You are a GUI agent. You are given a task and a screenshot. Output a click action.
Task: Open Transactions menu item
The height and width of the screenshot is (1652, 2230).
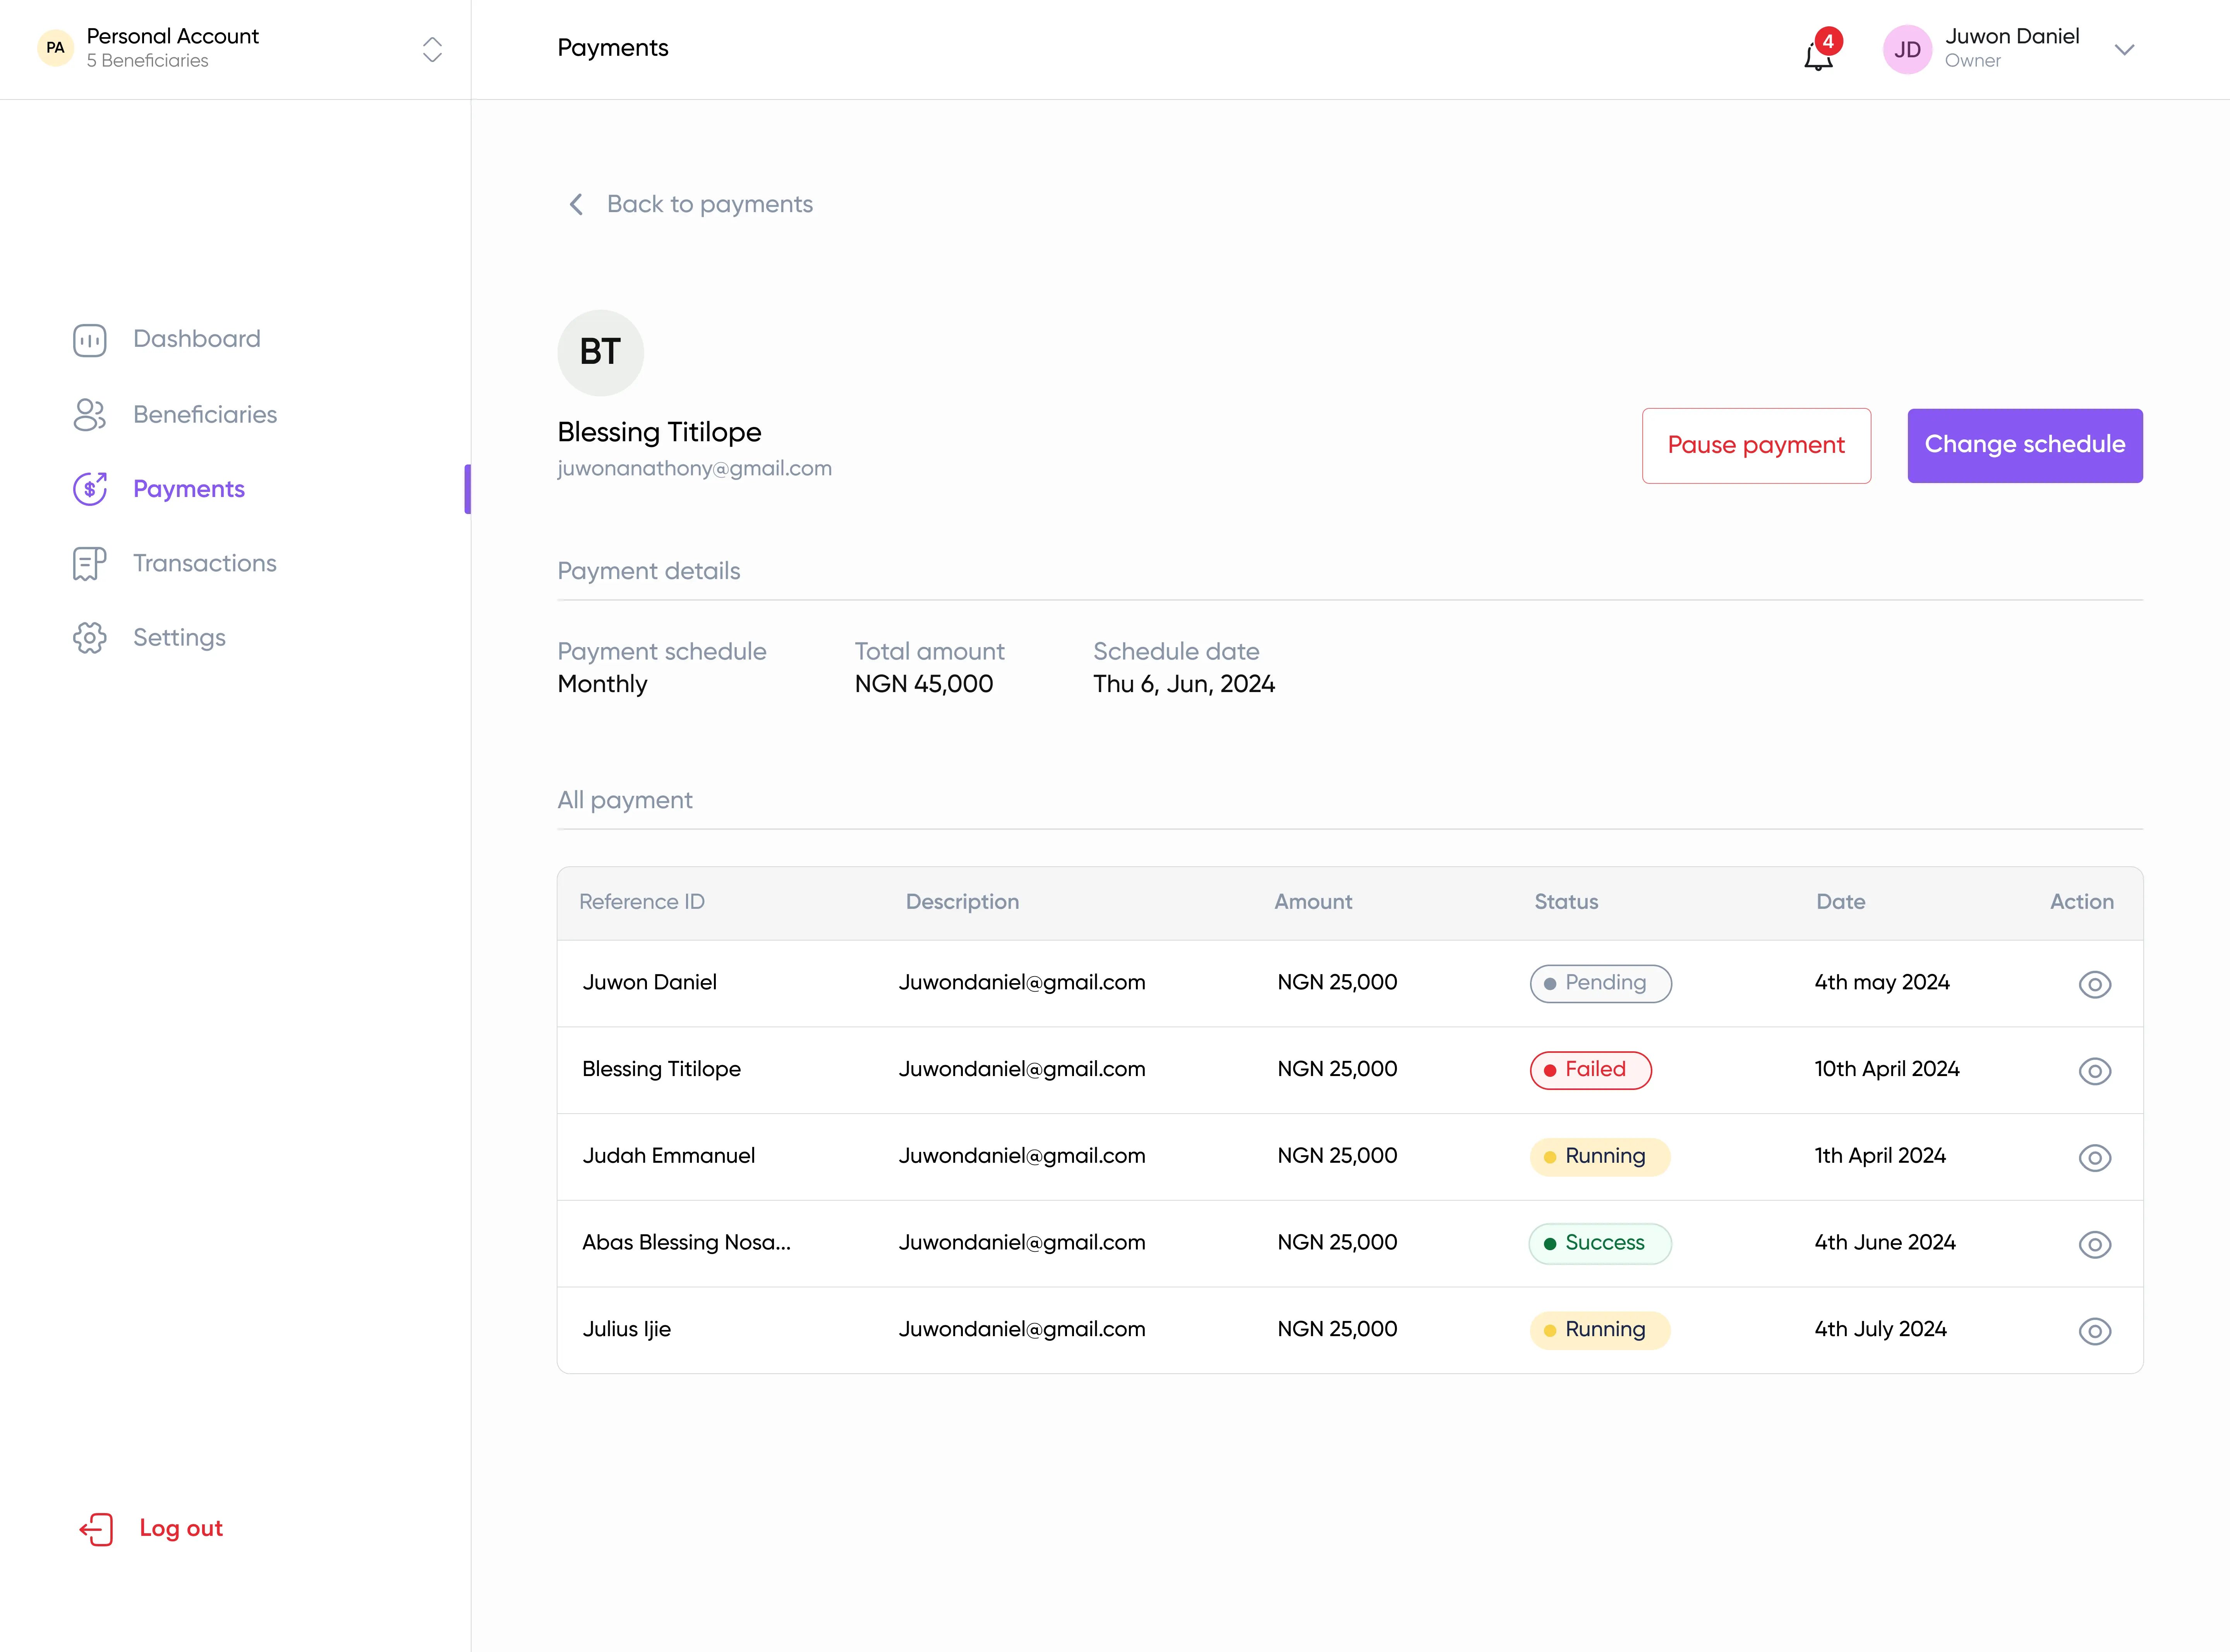click(x=205, y=563)
